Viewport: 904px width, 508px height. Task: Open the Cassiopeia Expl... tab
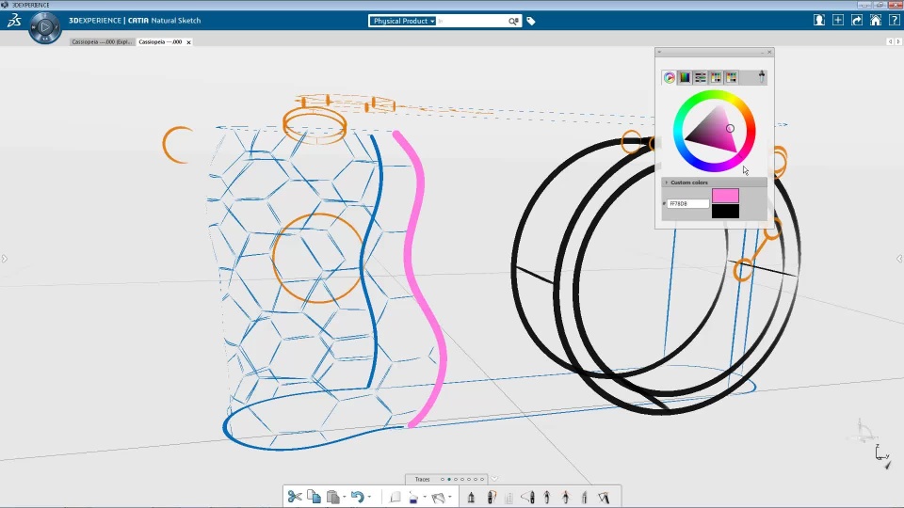click(x=102, y=42)
